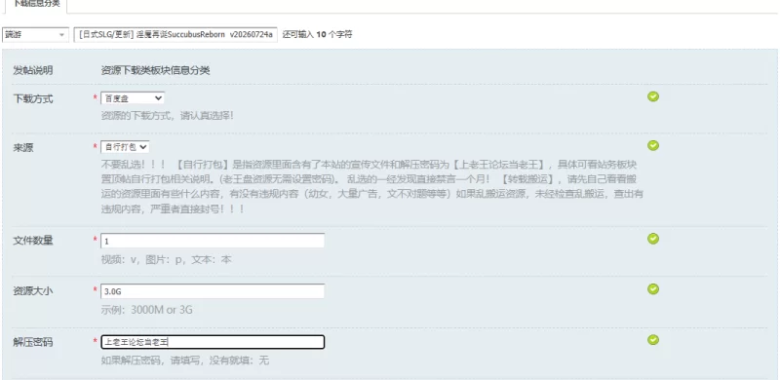
Task: Click the 资源下载类板块信息分类 heading text
Action: (x=156, y=70)
